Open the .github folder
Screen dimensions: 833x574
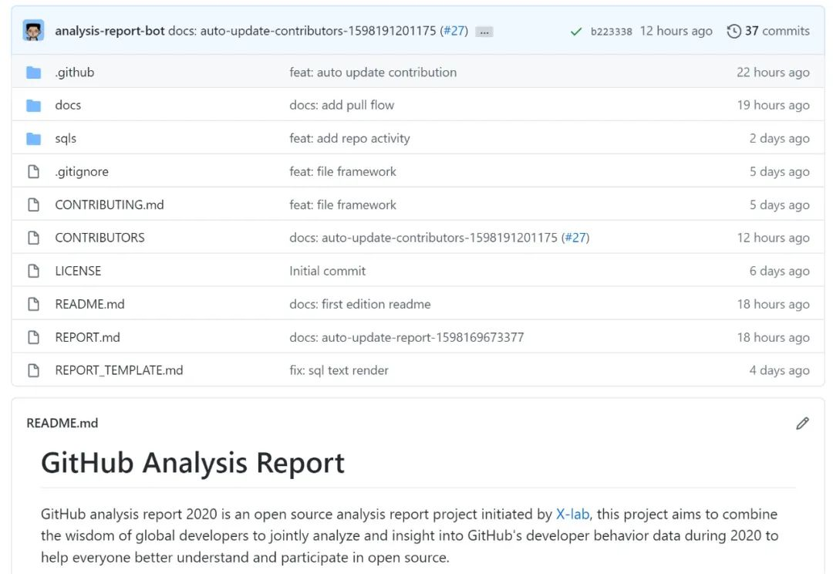pos(74,73)
